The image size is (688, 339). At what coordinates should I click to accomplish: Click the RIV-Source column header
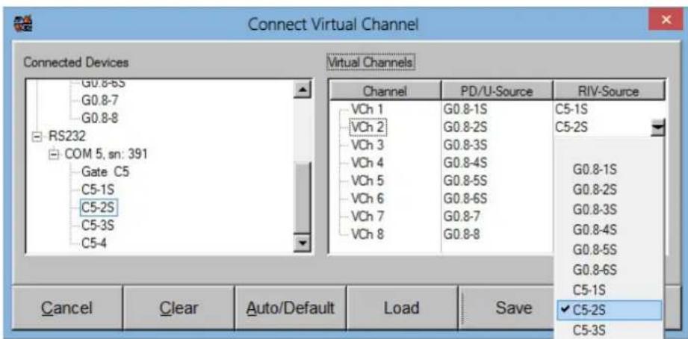coord(609,91)
